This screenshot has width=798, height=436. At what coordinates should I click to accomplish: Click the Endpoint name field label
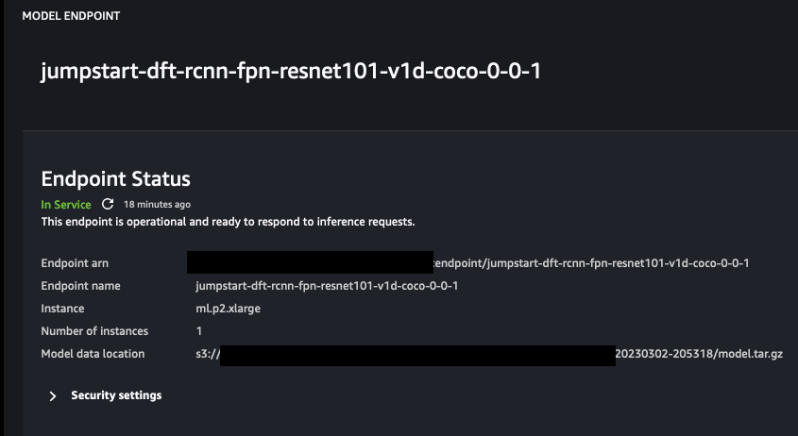tap(80, 286)
